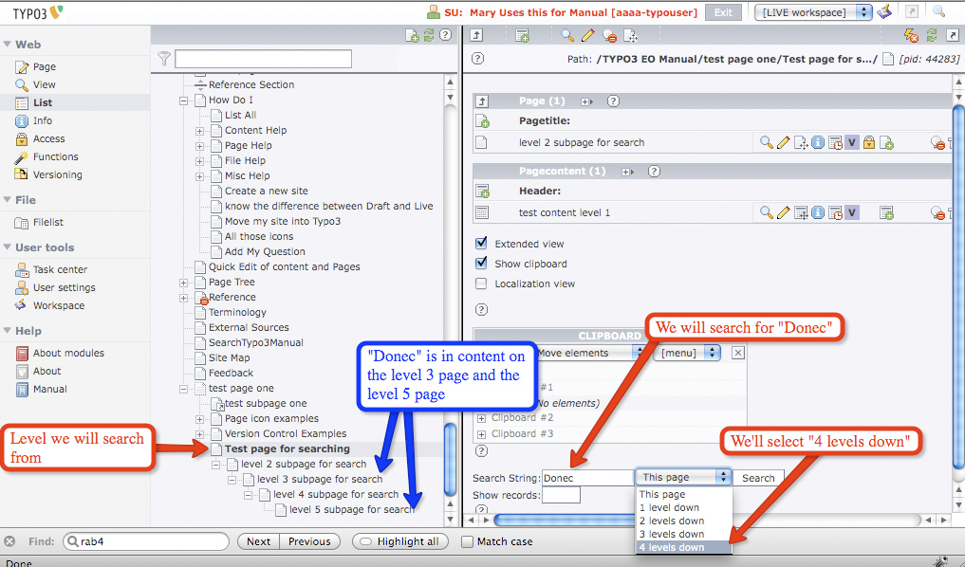Image resolution: width=965 pixels, height=567 pixels.
Task: Click magnifier icon for test content level 1
Action: click(767, 213)
